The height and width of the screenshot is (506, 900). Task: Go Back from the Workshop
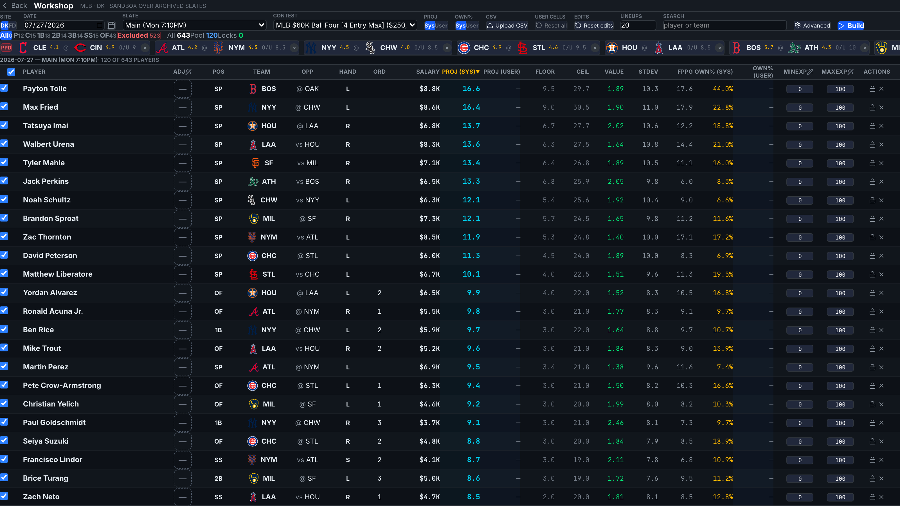tap(15, 6)
